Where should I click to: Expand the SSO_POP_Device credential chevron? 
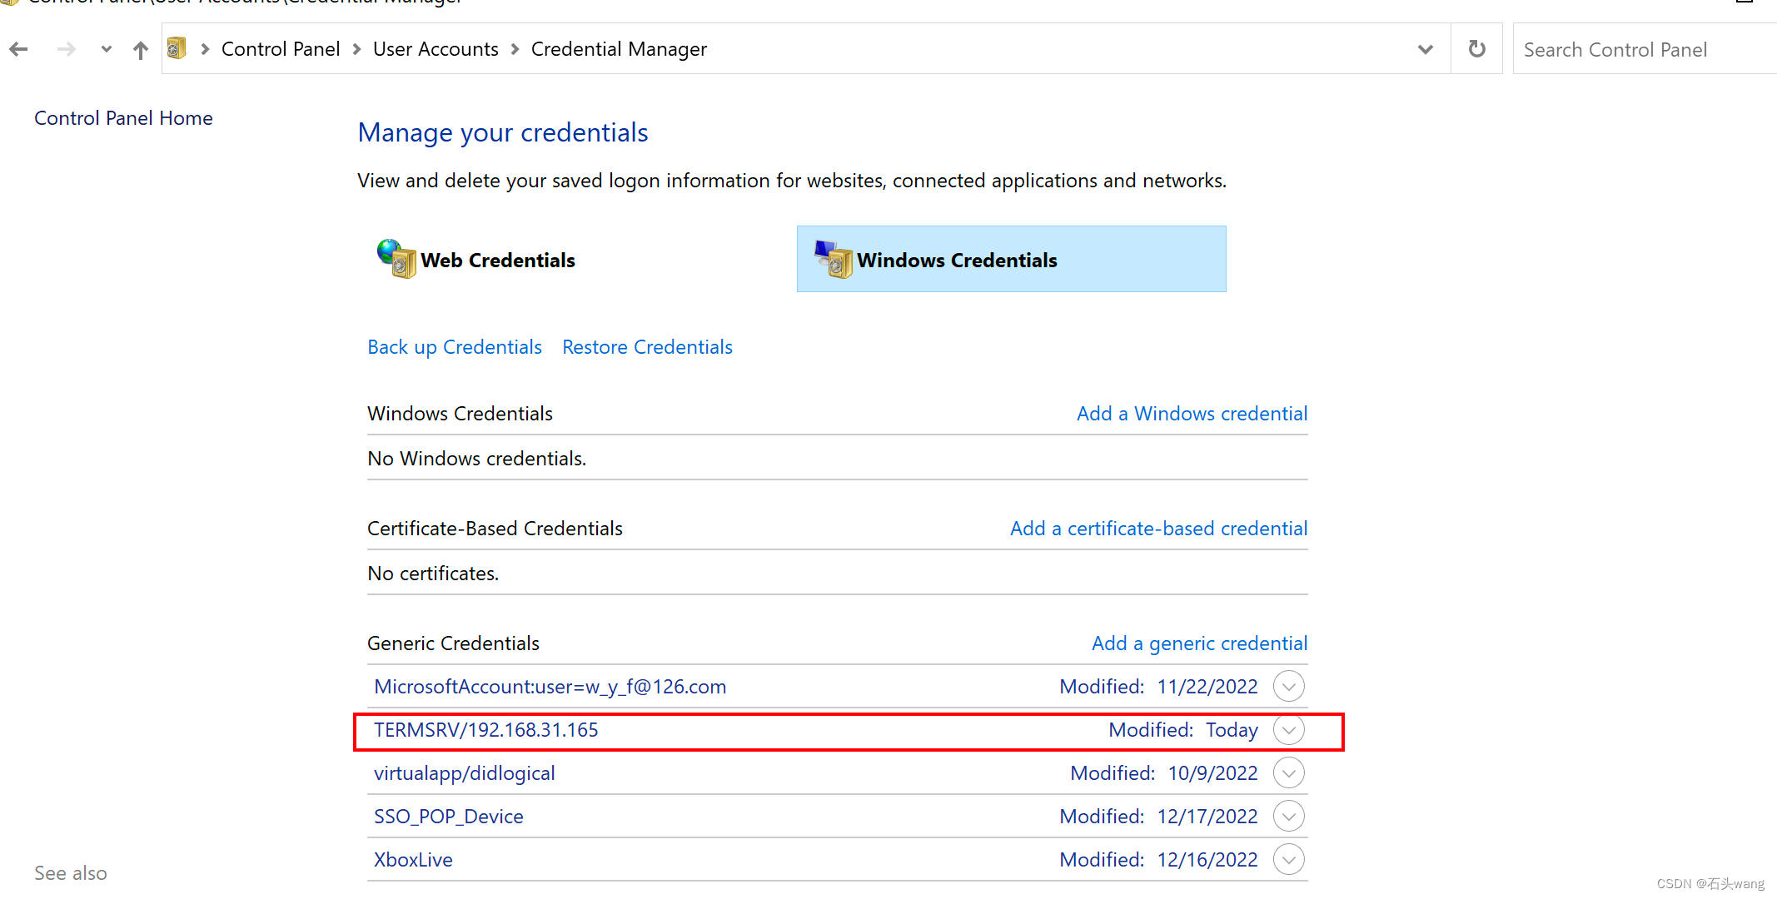tap(1288, 817)
